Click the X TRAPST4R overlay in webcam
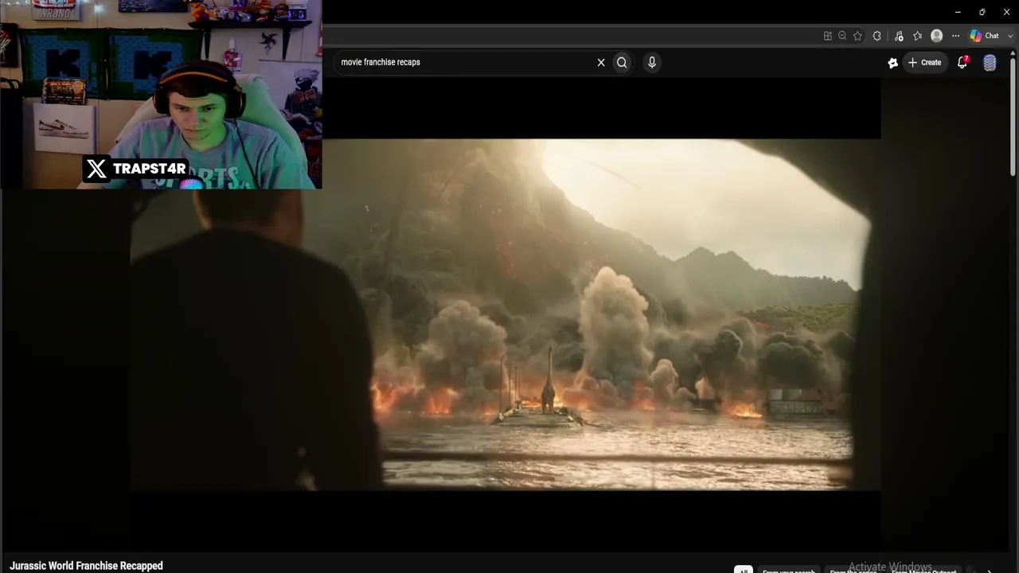 tap(136, 169)
